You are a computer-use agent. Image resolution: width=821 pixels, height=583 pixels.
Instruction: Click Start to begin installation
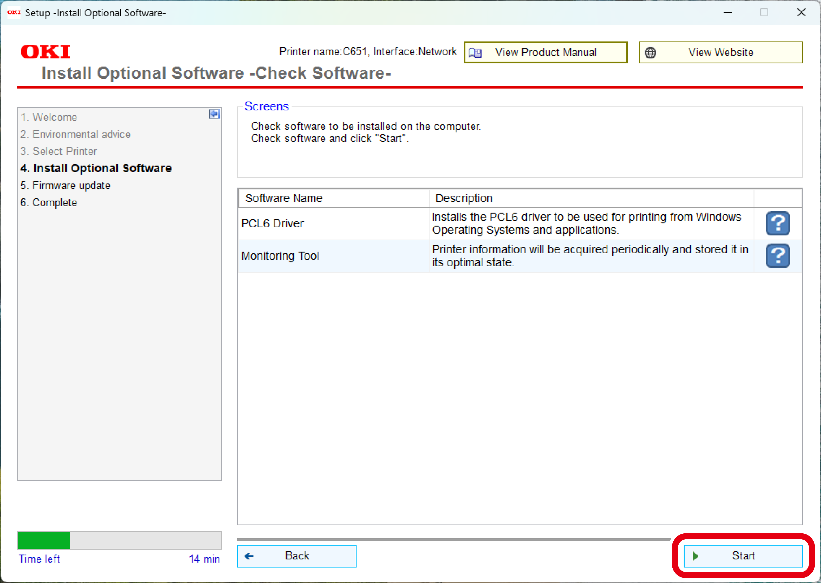(743, 556)
